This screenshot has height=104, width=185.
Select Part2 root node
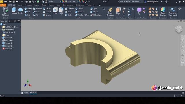click(3, 24)
